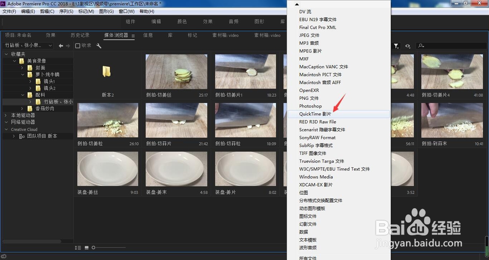Open the 窗口(W) menu
This screenshot has width=489, height=260.
127,11
